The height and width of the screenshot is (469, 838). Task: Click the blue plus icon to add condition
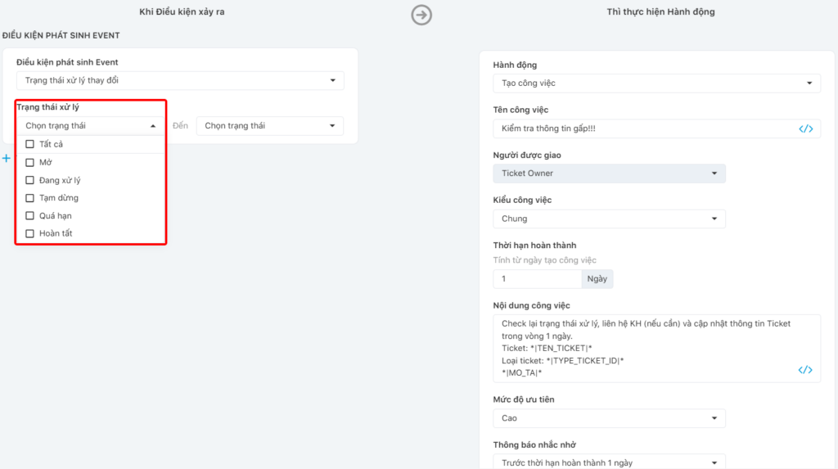click(x=7, y=158)
